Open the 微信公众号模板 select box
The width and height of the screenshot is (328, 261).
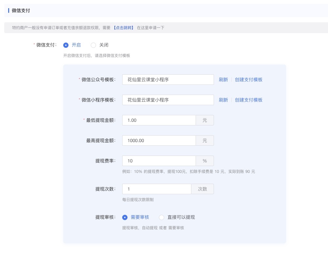click(x=168, y=80)
